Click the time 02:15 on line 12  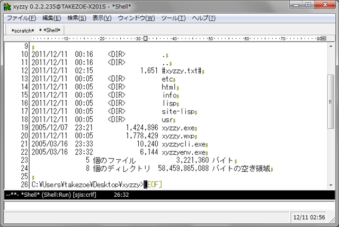84,71
